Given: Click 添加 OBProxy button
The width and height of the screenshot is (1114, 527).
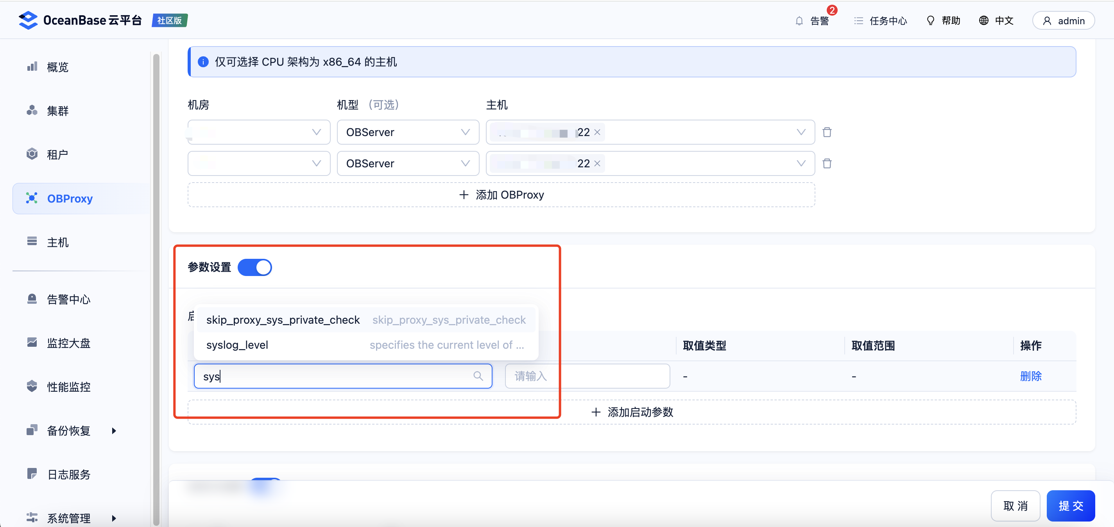Looking at the screenshot, I should [501, 195].
